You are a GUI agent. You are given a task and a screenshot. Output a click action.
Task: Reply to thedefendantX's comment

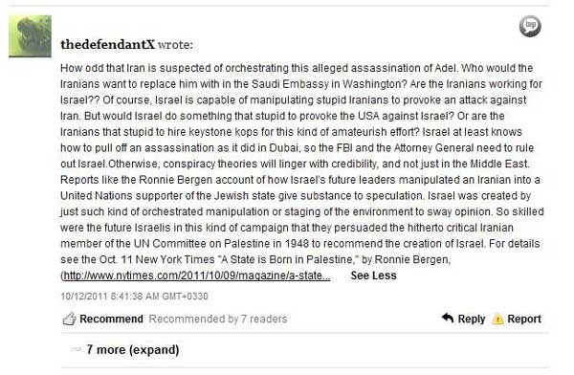pyautogui.click(x=471, y=319)
